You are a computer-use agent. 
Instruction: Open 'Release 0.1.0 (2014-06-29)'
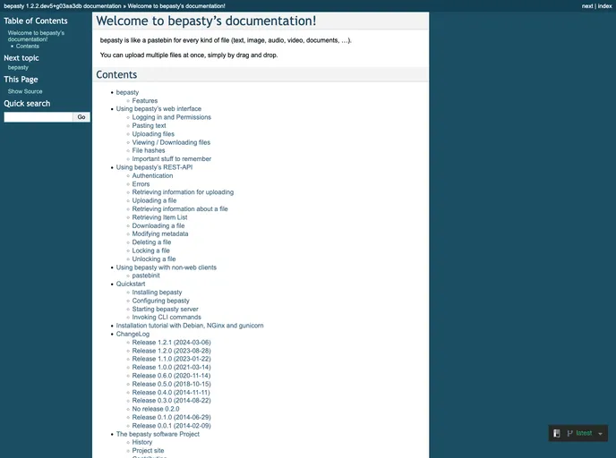(171, 417)
